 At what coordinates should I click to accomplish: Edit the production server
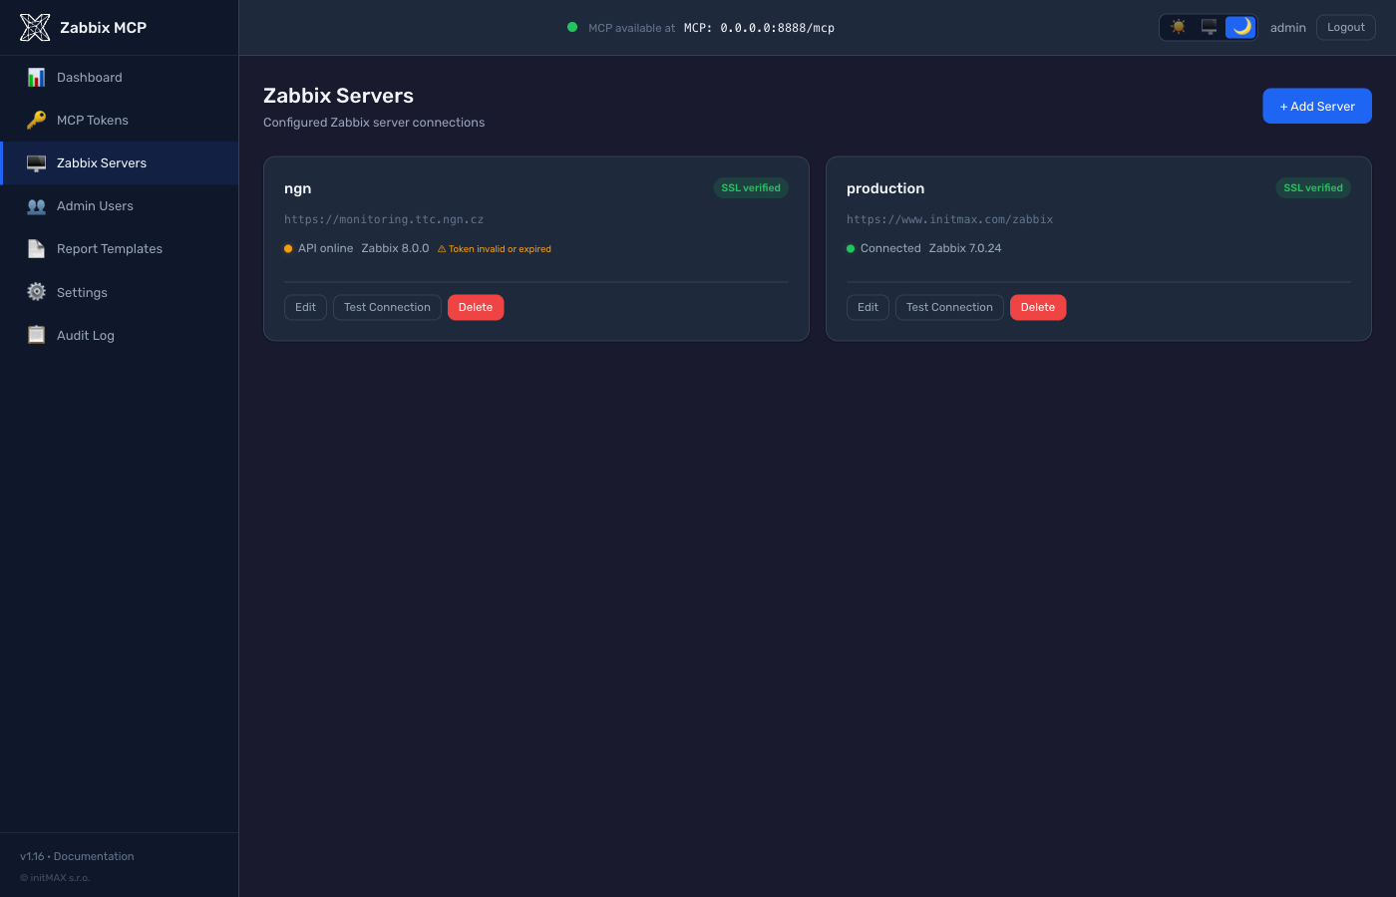pyautogui.click(x=867, y=307)
